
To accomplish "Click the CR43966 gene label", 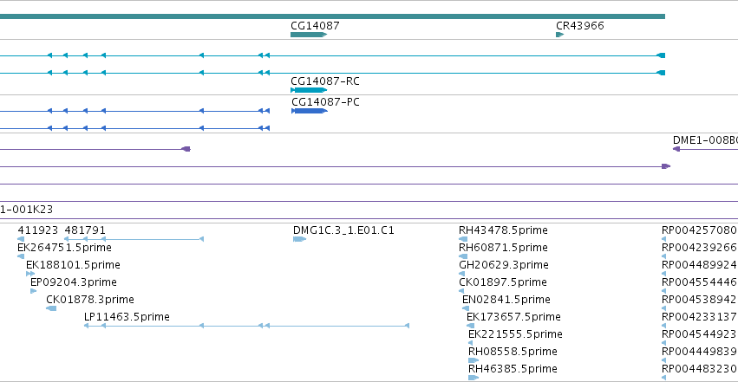I will pos(580,26).
